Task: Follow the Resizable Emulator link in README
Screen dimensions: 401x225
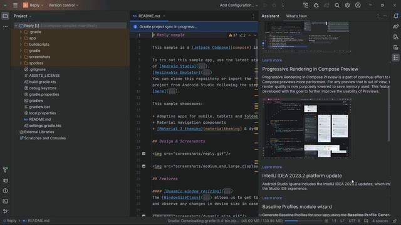Action: [177, 72]
